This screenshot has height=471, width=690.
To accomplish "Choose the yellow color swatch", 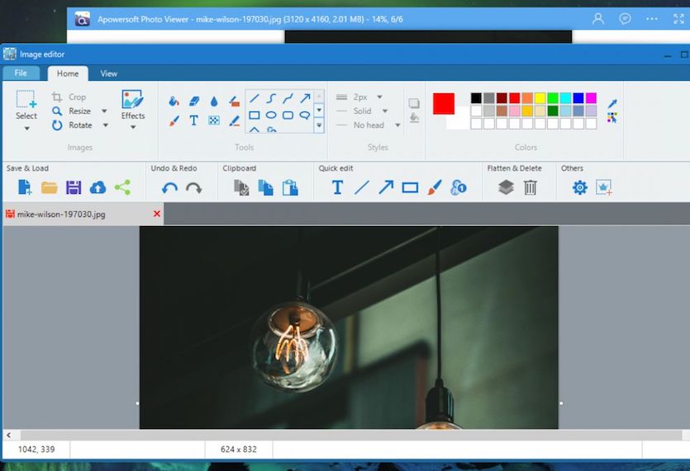I will click(x=540, y=98).
